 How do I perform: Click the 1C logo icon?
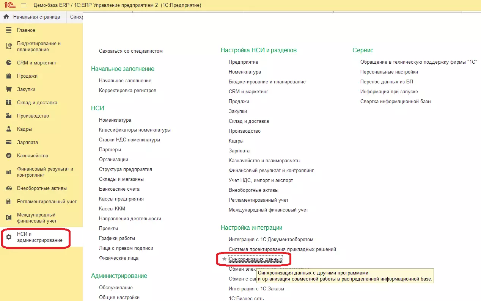[x=9, y=5]
